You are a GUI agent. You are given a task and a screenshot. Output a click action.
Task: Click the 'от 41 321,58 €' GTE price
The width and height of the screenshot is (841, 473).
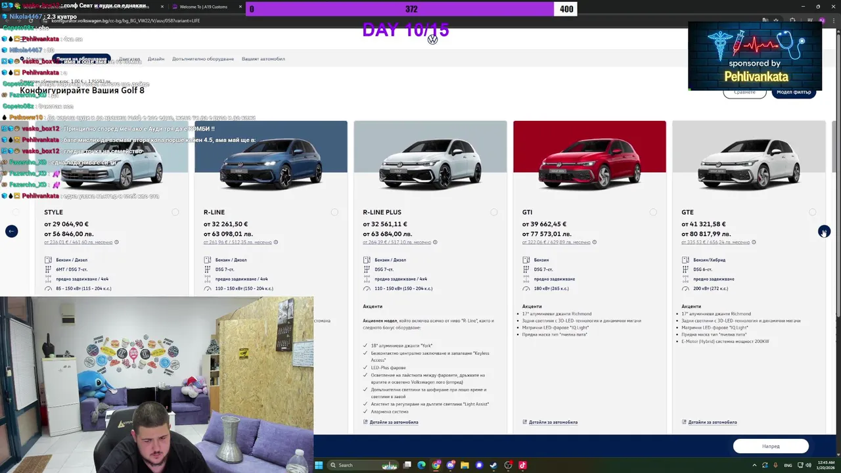[704, 224]
